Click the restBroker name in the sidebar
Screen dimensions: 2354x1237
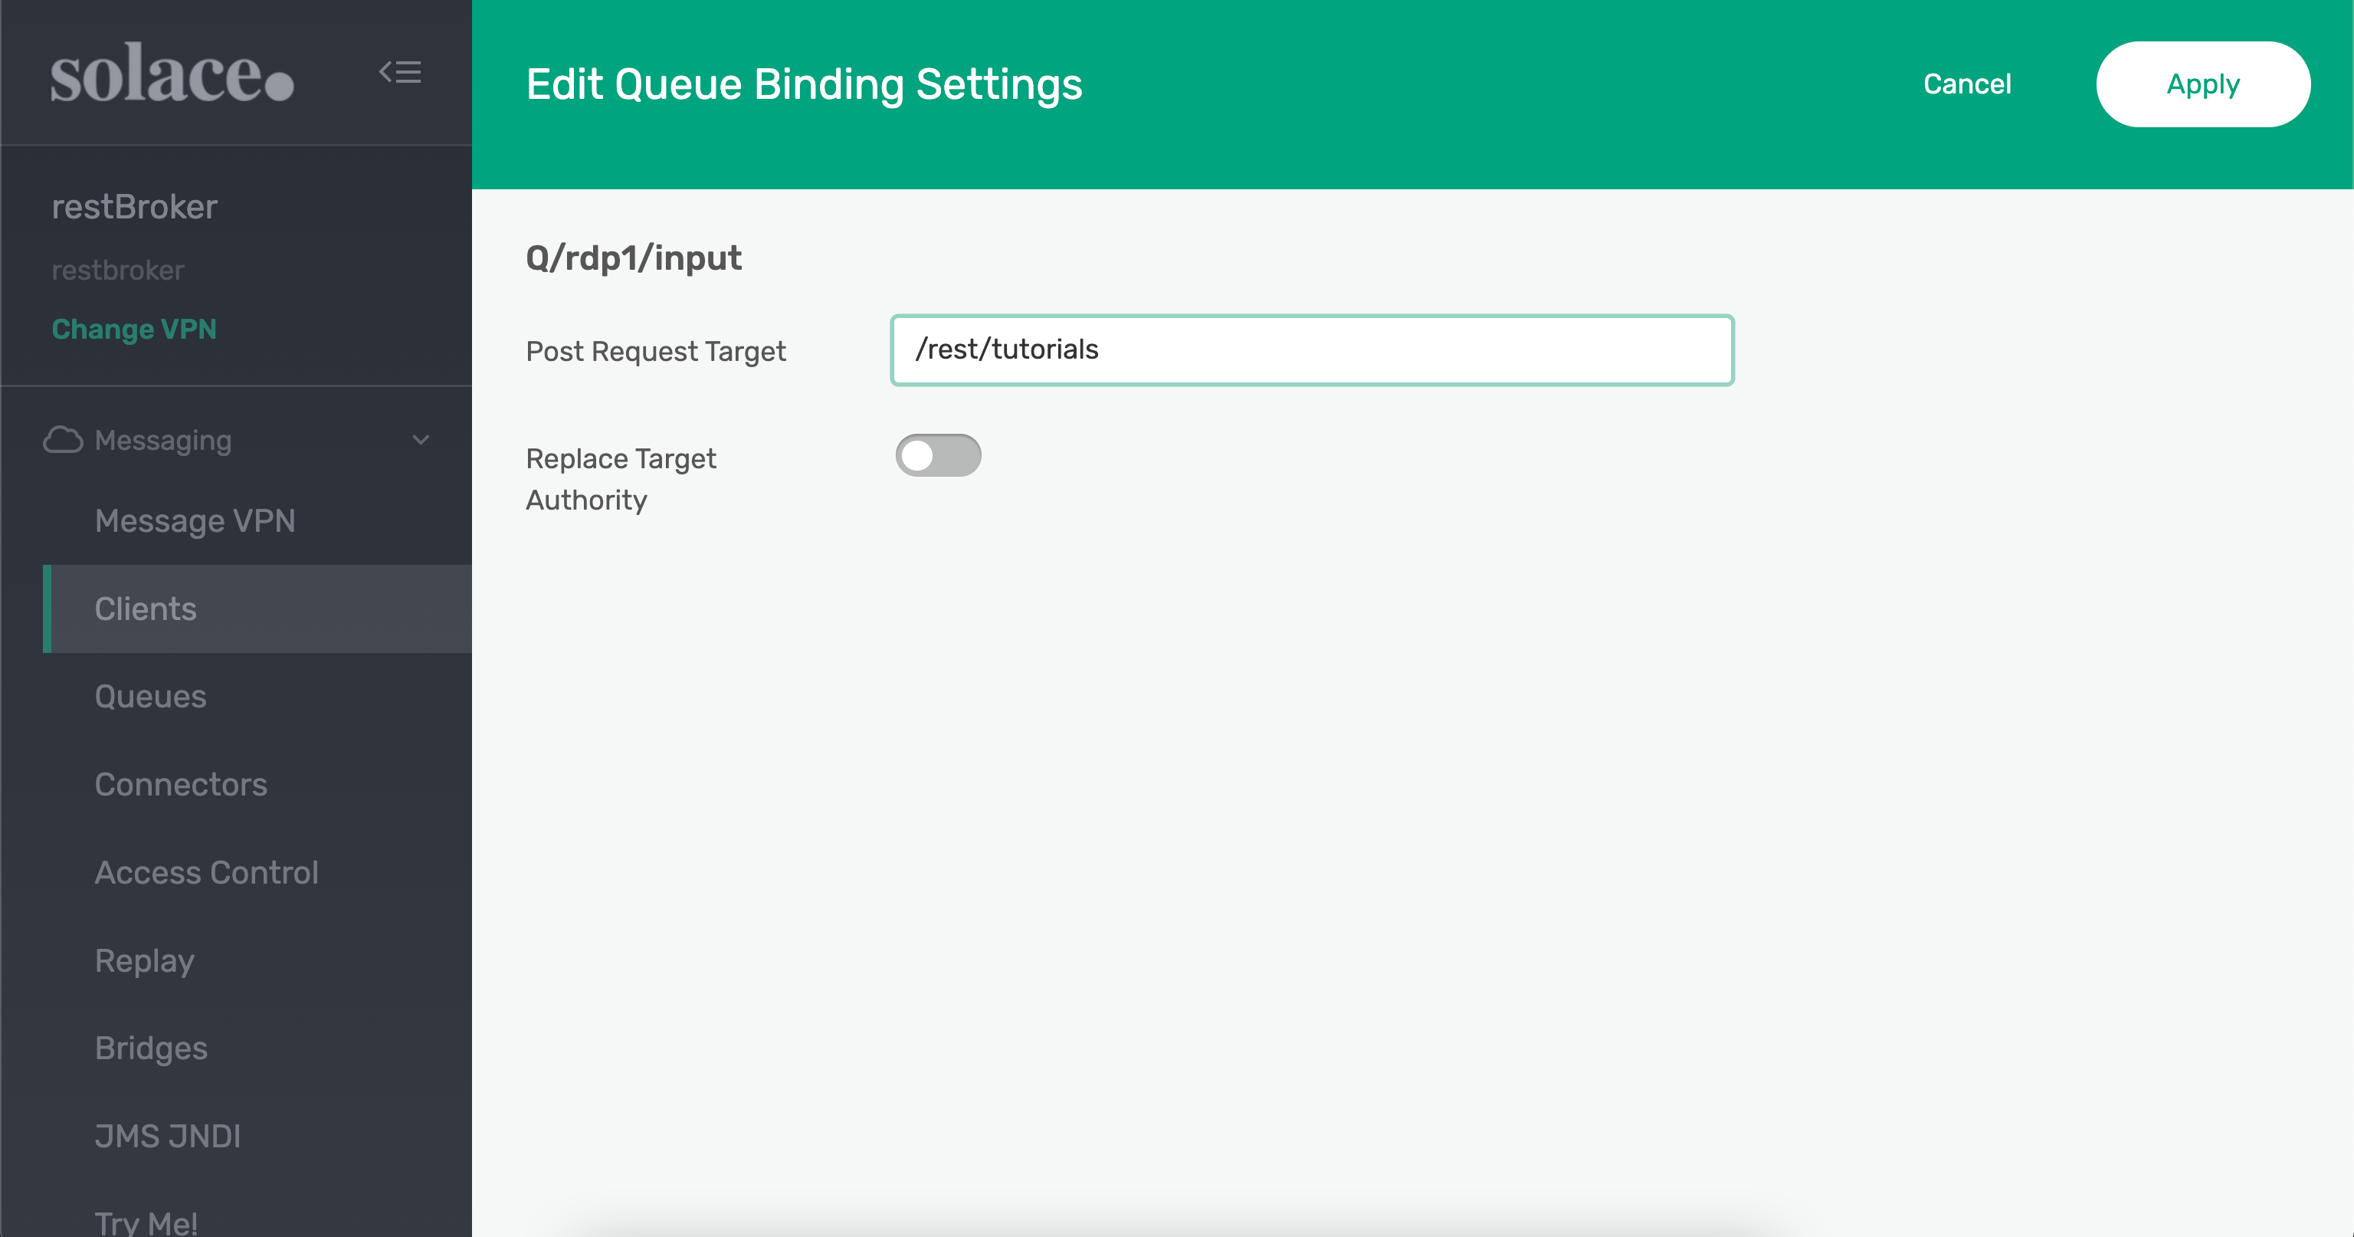pyautogui.click(x=134, y=207)
